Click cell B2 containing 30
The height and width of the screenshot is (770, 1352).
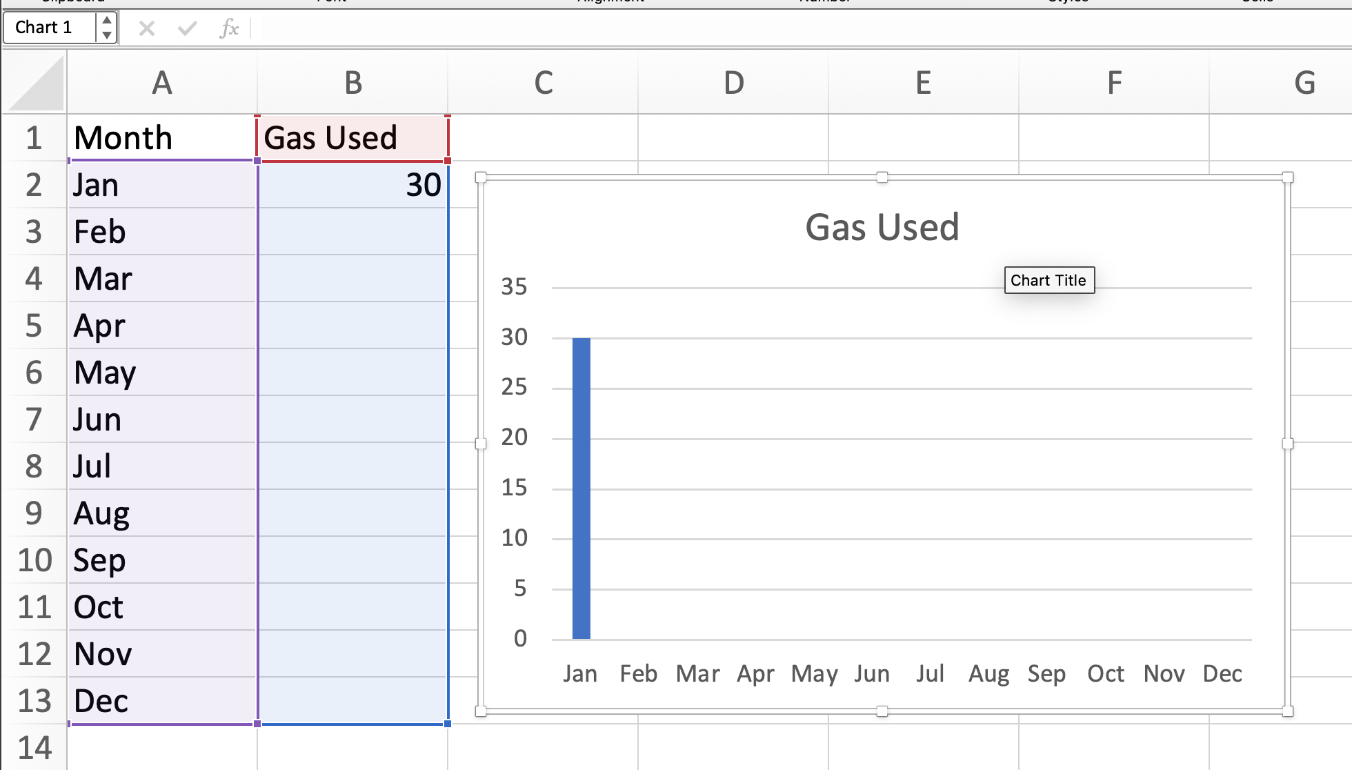pyautogui.click(x=352, y=185)
